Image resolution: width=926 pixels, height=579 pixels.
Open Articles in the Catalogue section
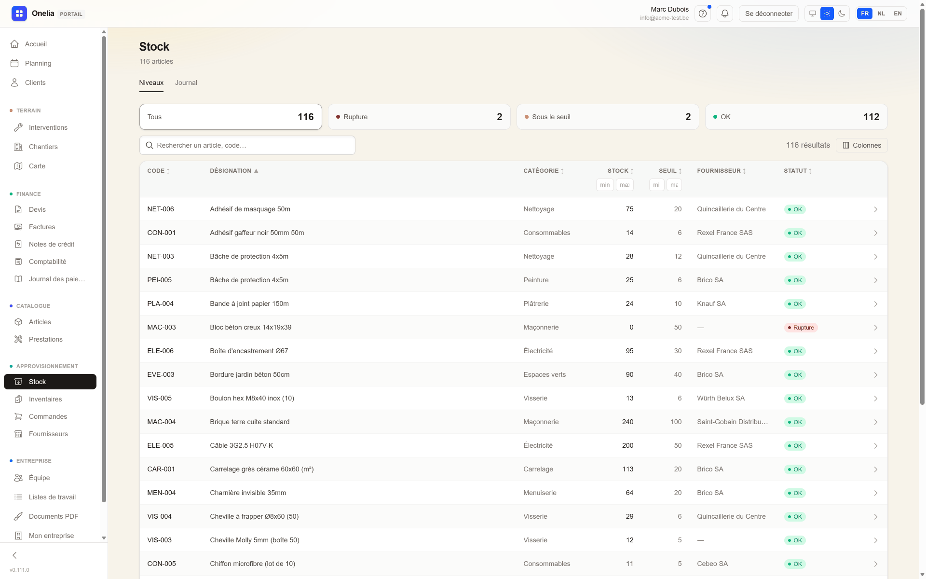(50, 322)
